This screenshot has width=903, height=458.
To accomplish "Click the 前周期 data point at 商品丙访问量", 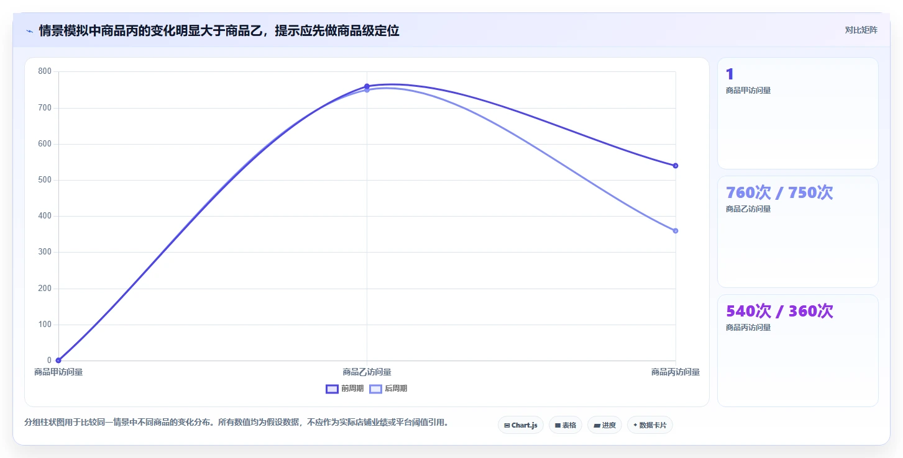I will coord(676,166).
